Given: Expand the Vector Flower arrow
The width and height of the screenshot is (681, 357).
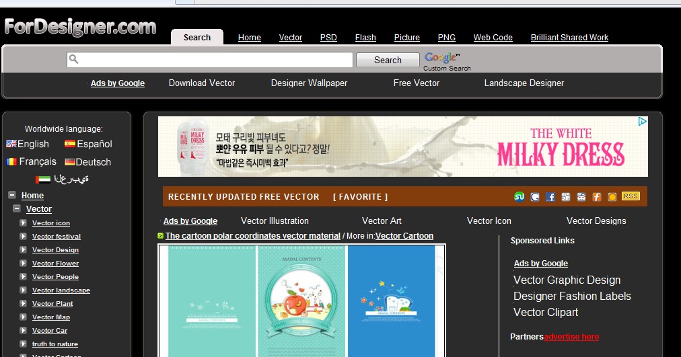Looking at the screenshot, I should pos(23,263).
